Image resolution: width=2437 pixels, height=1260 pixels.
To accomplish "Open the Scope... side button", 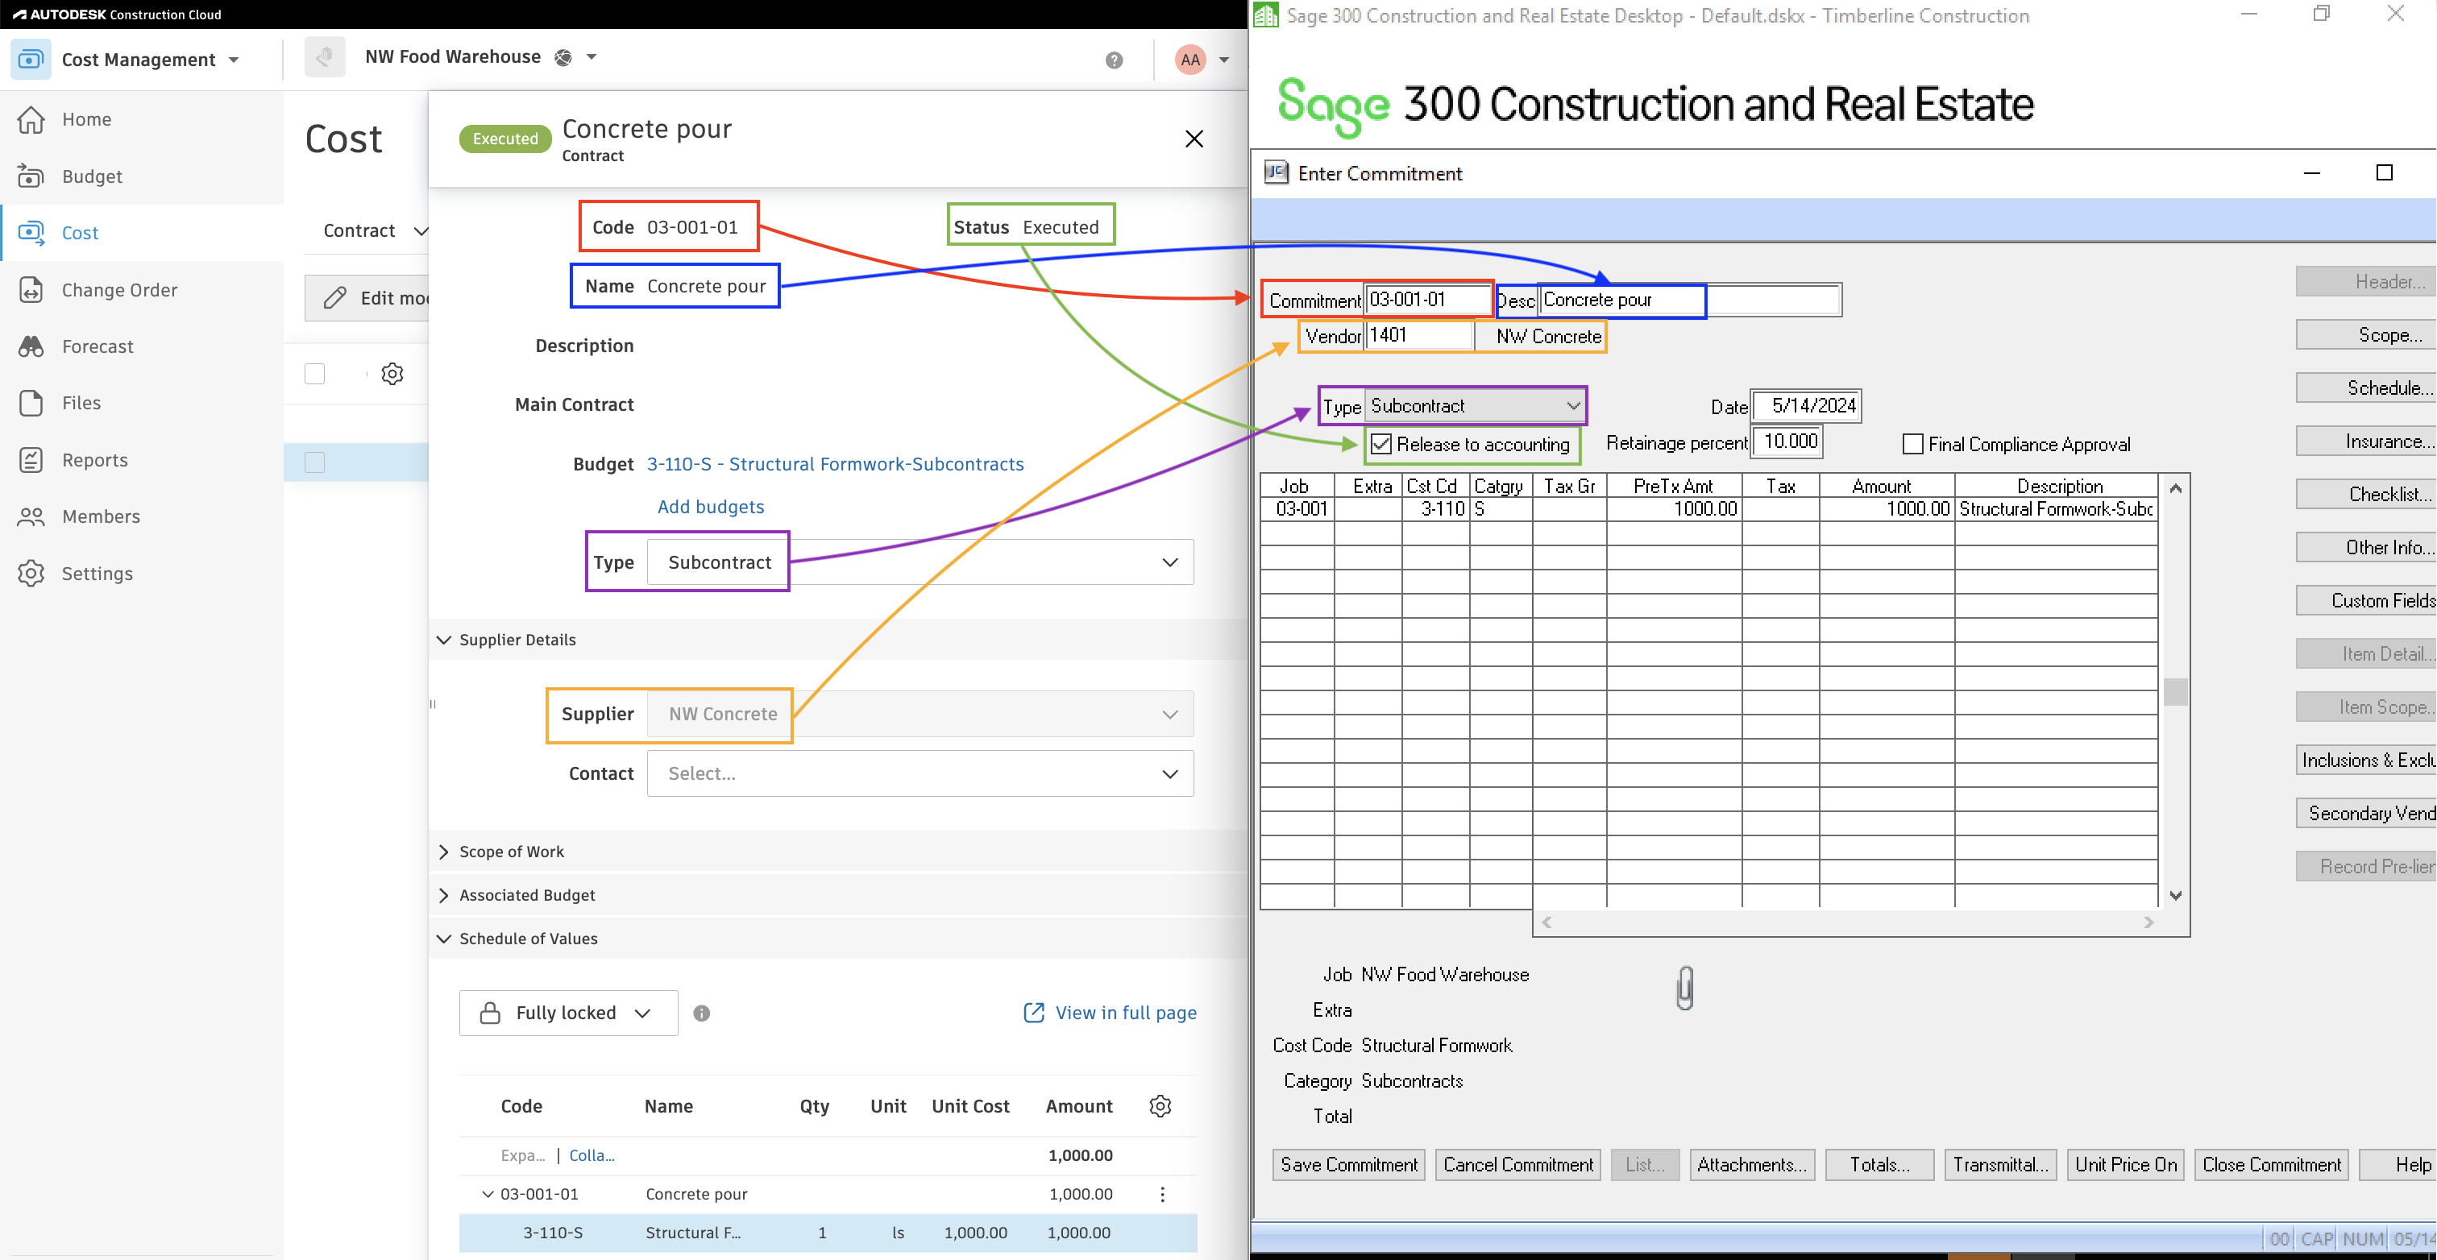I will tap(2367, 335).
